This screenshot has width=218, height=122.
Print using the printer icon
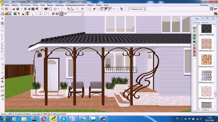(x=29, y=9)
